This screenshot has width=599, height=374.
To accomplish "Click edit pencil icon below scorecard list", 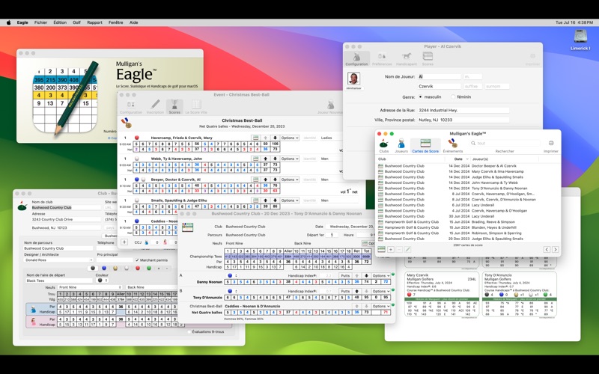I will (x=407, y=249).
